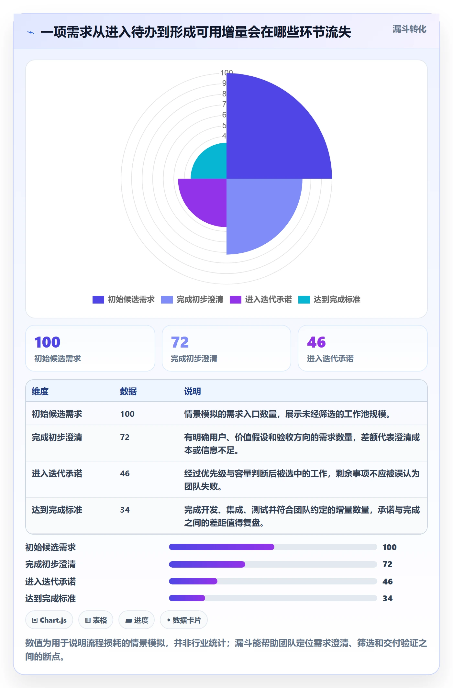
Task: Click the Chart.js tag chip
Action: [x=49, y=620]
